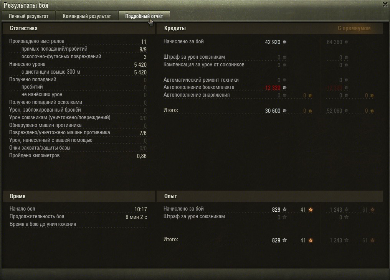Click gold icon in Автопополнение снаряжения row
This screenshot has height=280, width=390.
(x=310, y=96)
